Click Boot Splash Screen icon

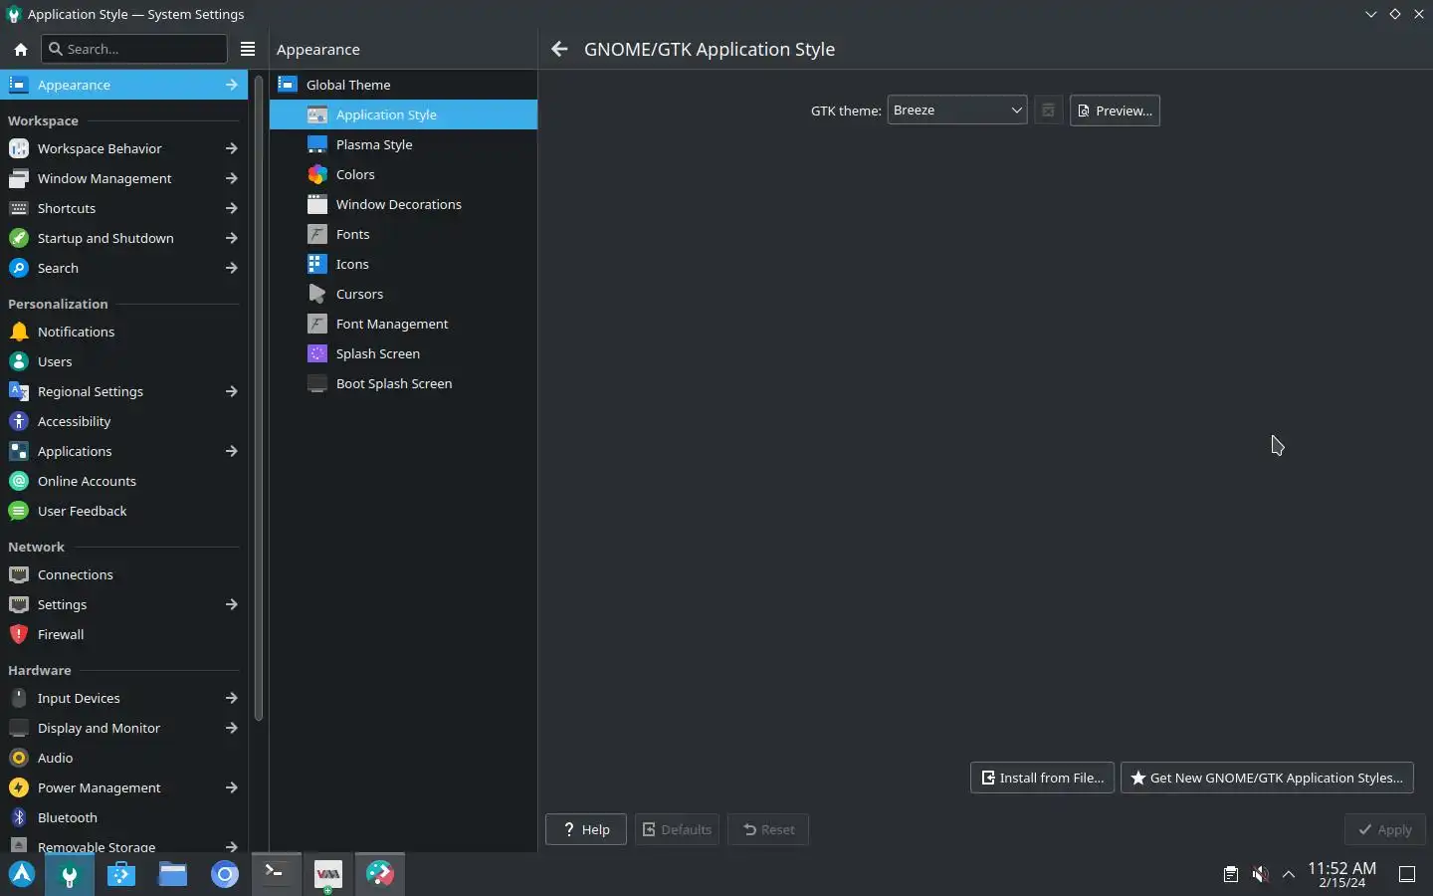coord(317,383)
